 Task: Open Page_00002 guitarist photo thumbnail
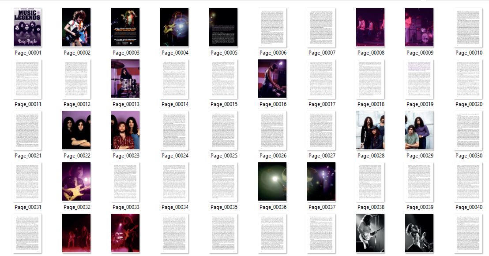click(76, 27)
